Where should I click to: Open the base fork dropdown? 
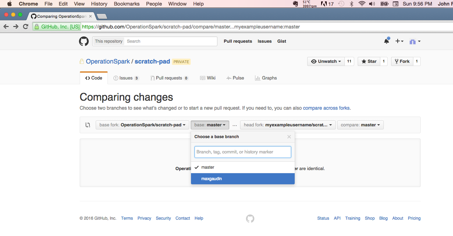(x=142, y=125)
